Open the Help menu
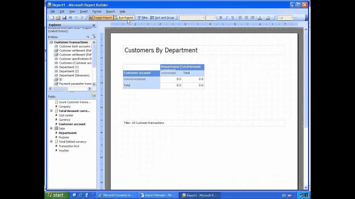 (x=123, y=11)
